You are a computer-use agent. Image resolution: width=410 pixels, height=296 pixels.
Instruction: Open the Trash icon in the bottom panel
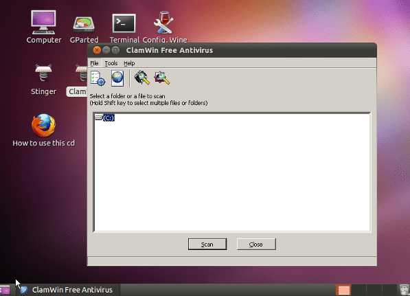(405, 290)
